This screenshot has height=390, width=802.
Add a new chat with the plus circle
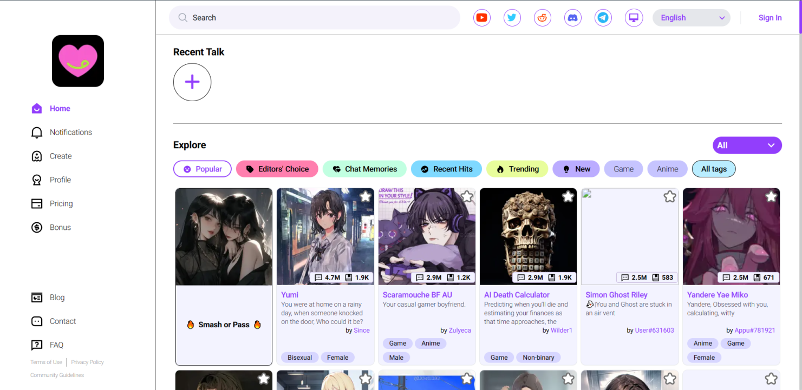tap(192, 82)
